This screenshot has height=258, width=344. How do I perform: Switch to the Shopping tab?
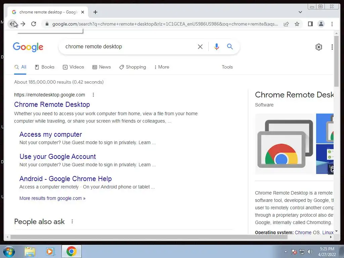point(132,67)
